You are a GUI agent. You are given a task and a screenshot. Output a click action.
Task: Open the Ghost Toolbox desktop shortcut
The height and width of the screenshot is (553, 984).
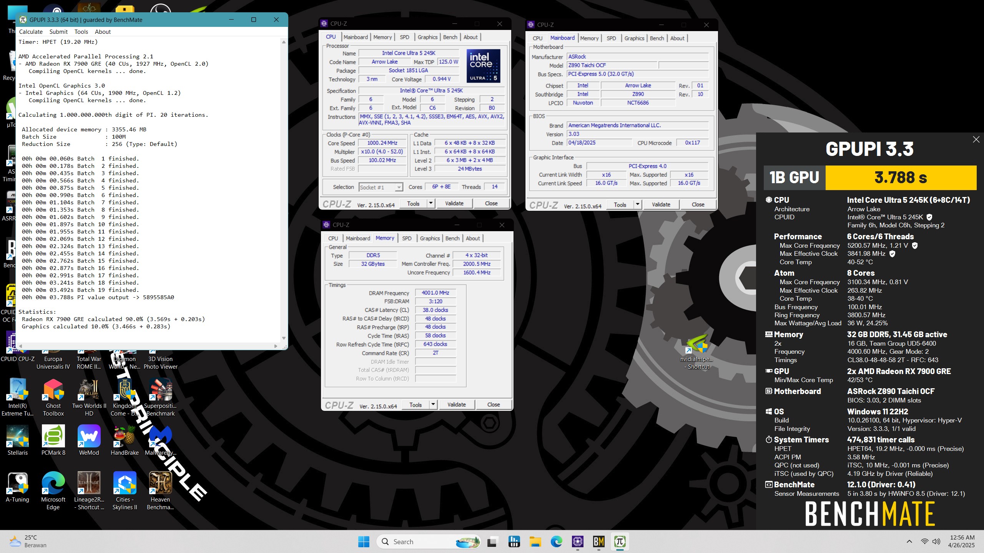53,398
